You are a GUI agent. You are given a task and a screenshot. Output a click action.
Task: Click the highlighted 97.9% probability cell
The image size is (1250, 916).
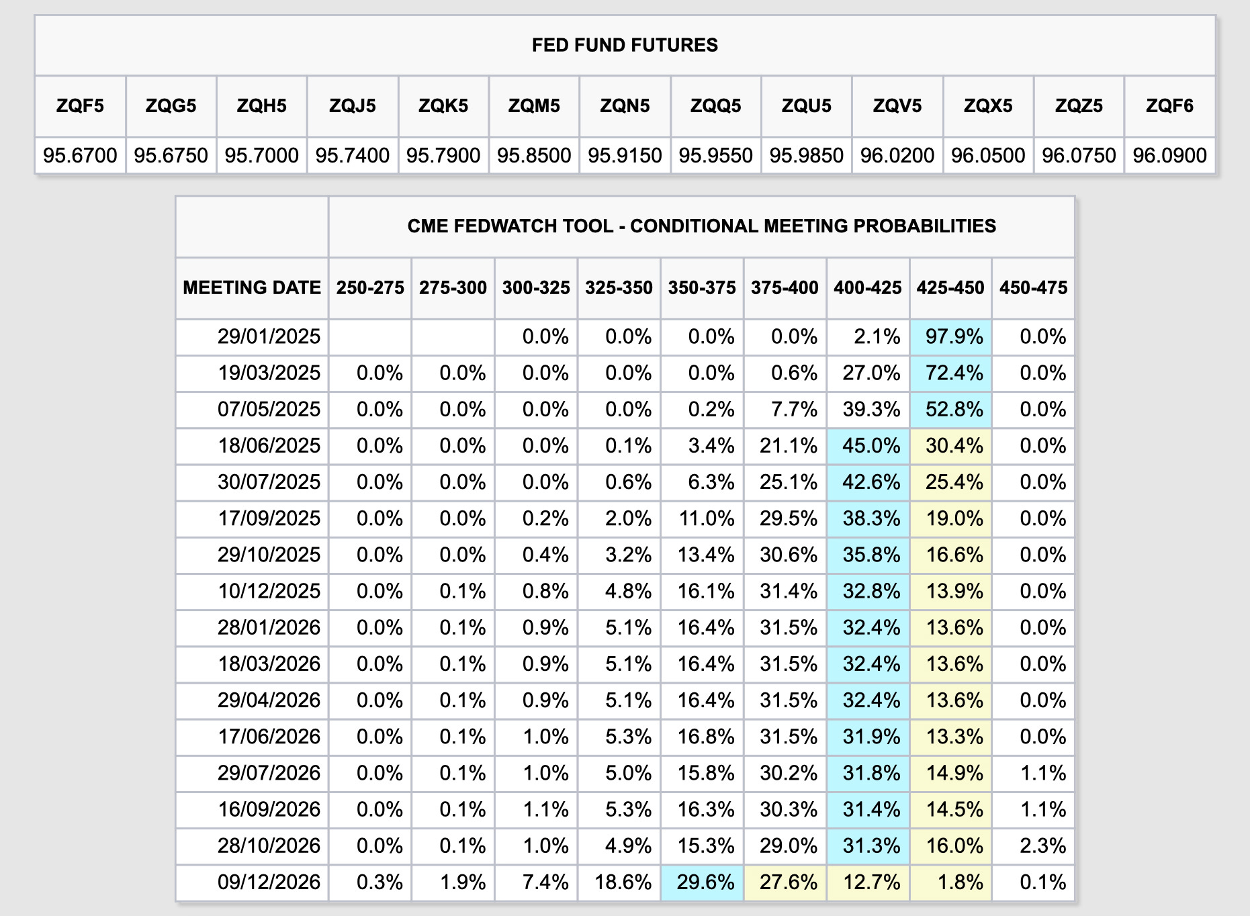(950, 336)
